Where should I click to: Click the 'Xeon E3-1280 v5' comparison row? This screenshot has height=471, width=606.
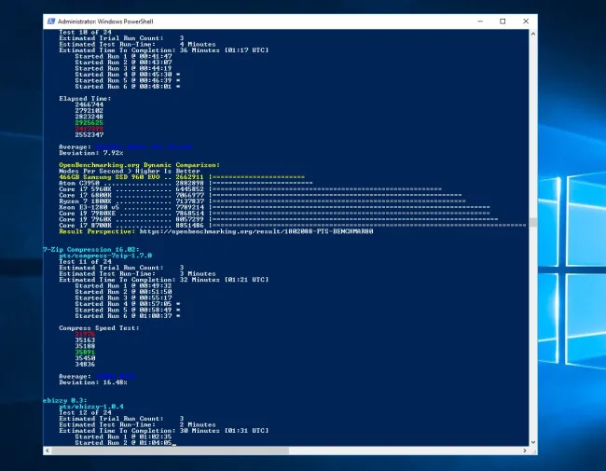274,207
